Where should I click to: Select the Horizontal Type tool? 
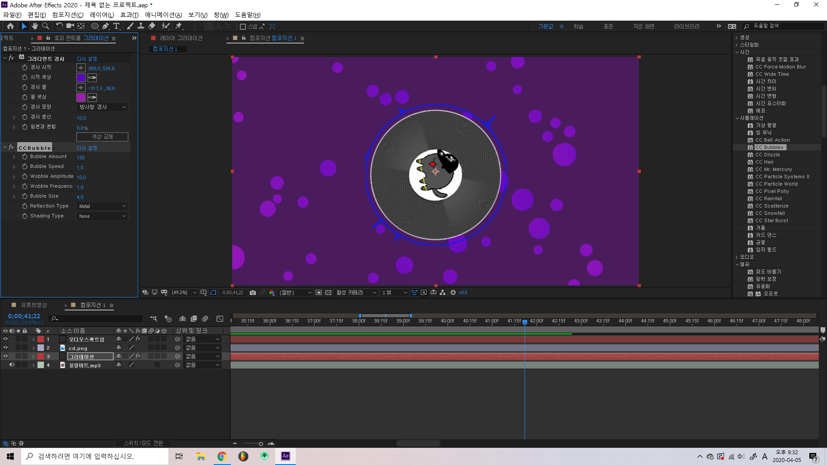(x=116, y=26)
